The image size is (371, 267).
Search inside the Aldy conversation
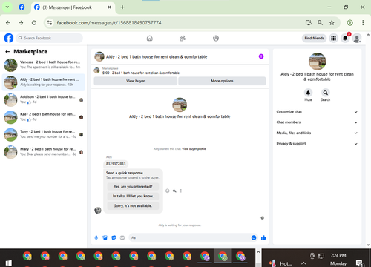coord(326,93)
